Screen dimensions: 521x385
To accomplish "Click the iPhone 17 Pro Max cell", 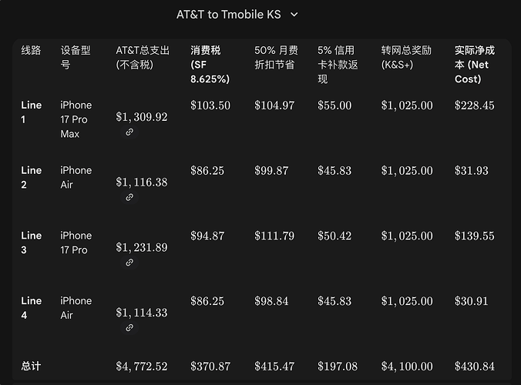I will click(x=76, y=119).
